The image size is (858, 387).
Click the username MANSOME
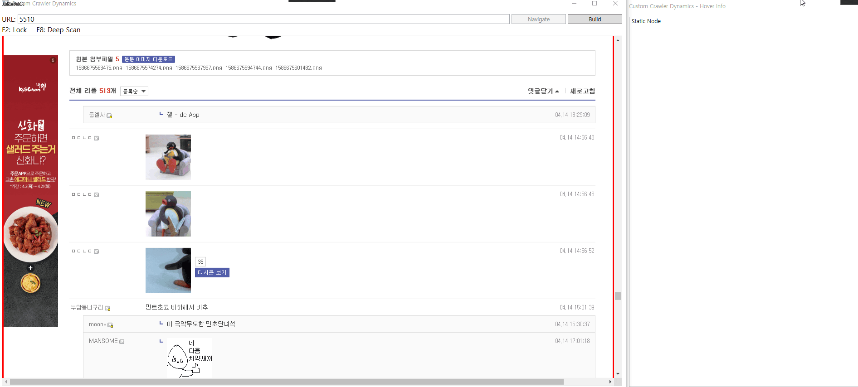coord(103,341)
